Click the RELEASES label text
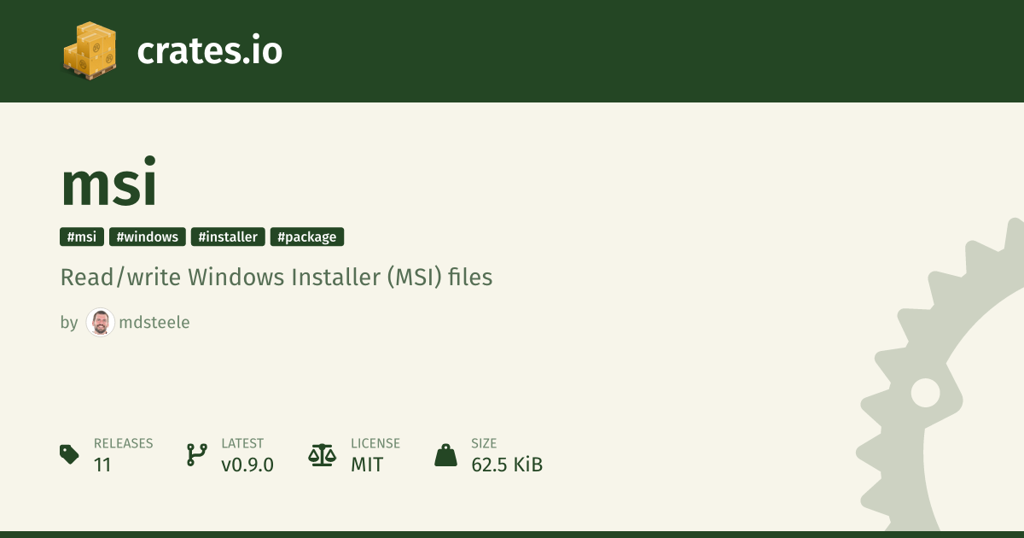1024x538 pixels. (123, 443)
